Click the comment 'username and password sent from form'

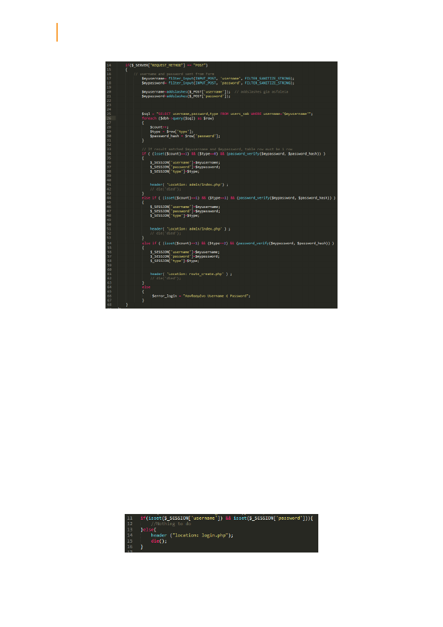[174, 74]
